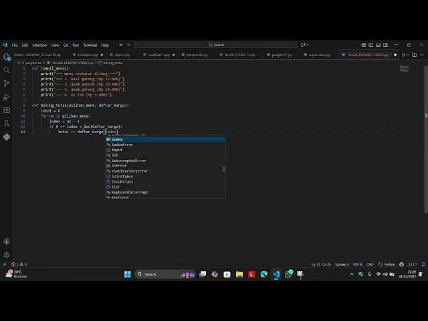Pick 'IndexError' from the completion list
The image size is (428, 321).
point(122,144)
